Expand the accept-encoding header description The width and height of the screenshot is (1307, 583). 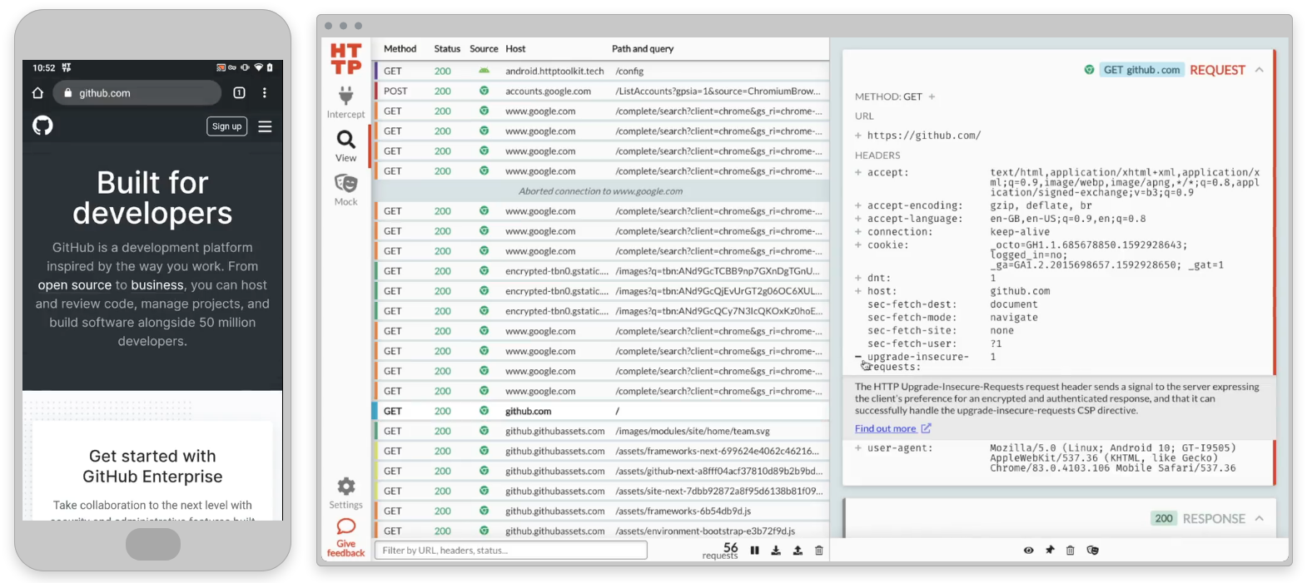(x=858, y=205)
